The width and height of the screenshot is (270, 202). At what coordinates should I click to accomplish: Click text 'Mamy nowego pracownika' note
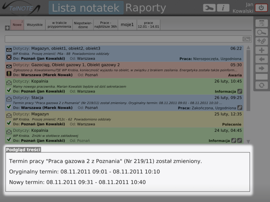pos(70,87)
